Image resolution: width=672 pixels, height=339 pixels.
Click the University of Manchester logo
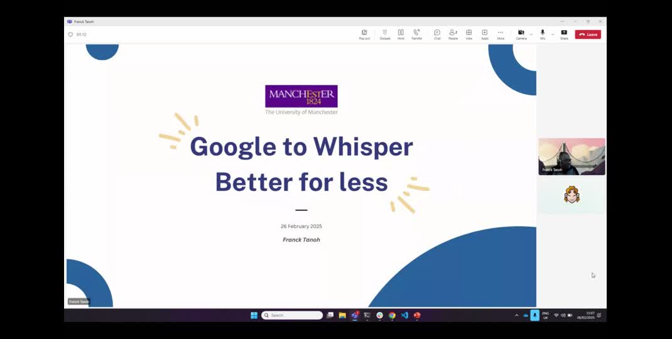pos(301,100)
